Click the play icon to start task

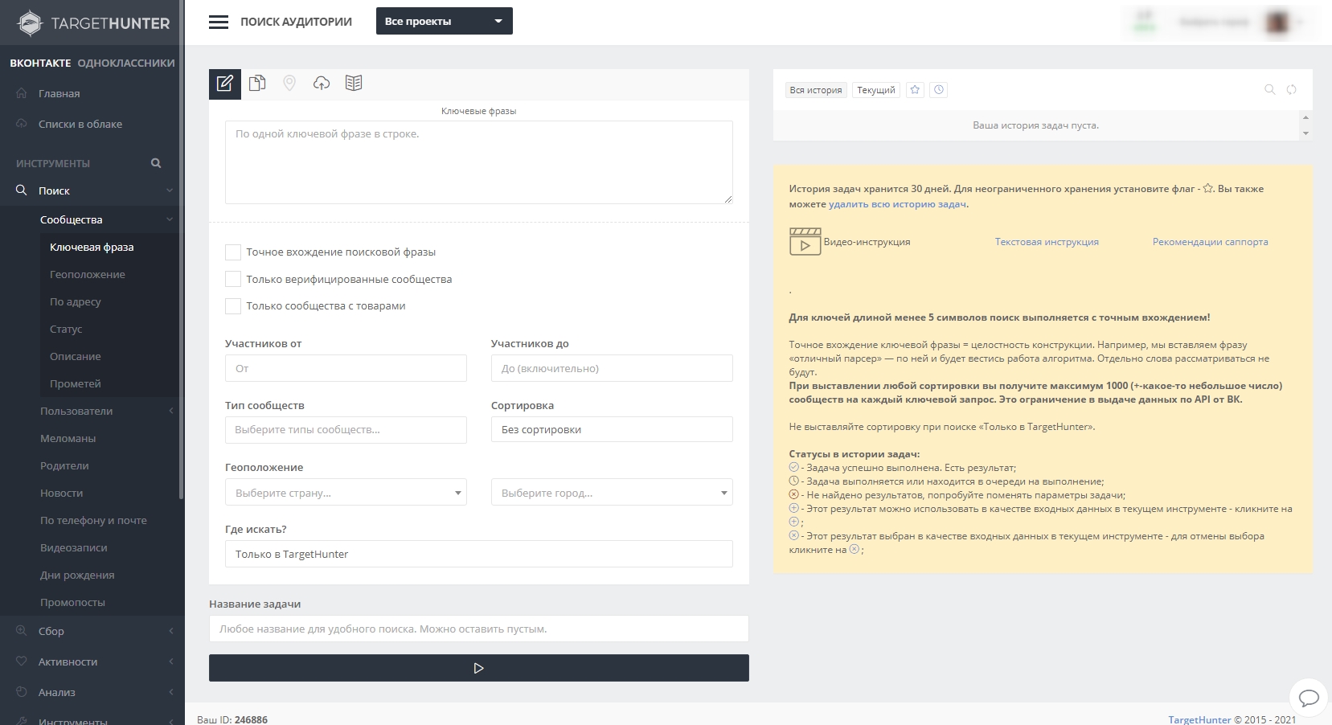pyautogui.click(x=479, y=668)
